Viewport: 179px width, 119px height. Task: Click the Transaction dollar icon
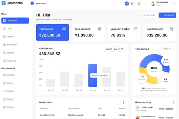(4, 45)
